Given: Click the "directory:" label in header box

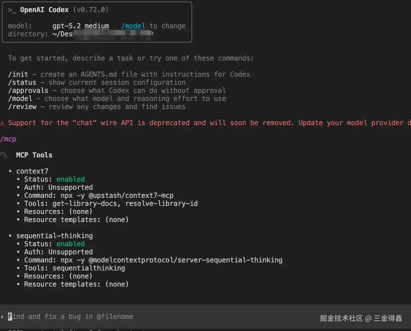Looking at the screenshot, I should pos(28,34).
